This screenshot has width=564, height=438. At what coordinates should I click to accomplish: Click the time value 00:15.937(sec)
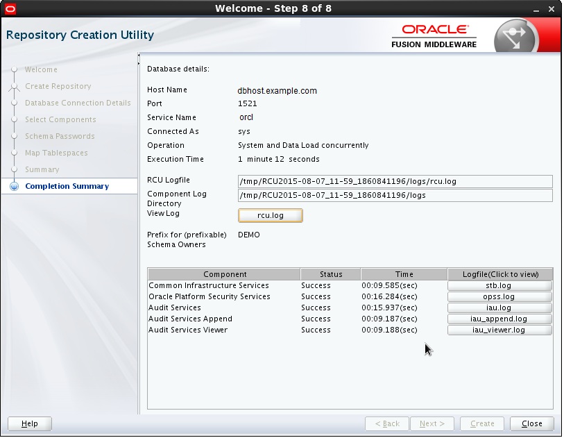click(390, 308)
